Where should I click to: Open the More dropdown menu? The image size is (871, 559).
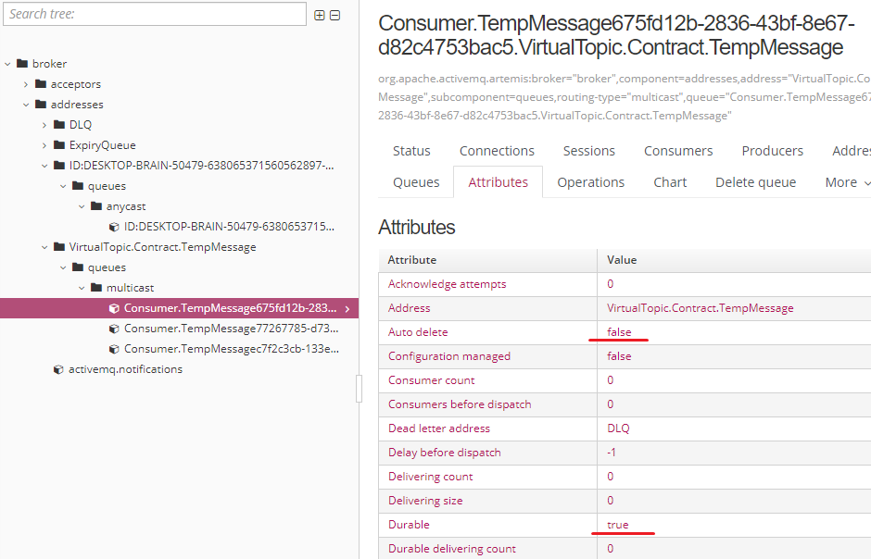point(843,182)
